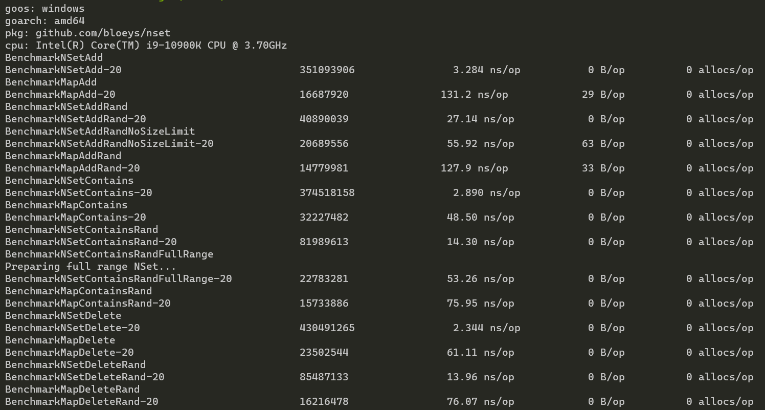Click the 351093906 iteration count
Image resolution: width=765 pixels, height=410 pixels.
pos(327,70)
